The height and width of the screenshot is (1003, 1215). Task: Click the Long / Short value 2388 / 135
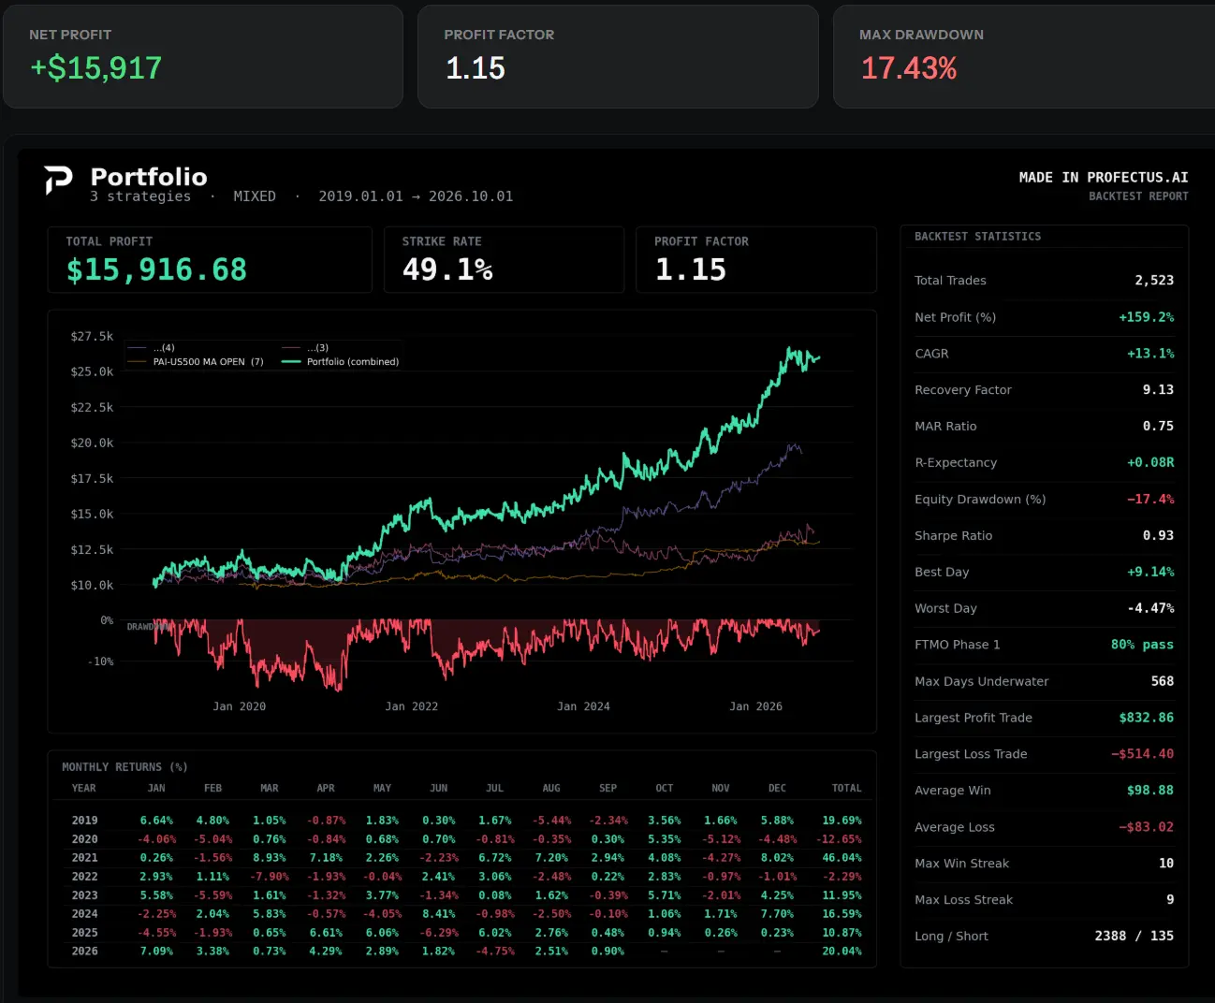[x=1134, y=937]
